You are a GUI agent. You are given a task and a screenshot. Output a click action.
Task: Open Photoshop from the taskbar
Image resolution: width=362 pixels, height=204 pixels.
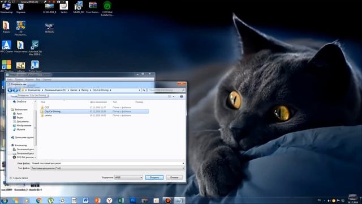tap(133, 200)
